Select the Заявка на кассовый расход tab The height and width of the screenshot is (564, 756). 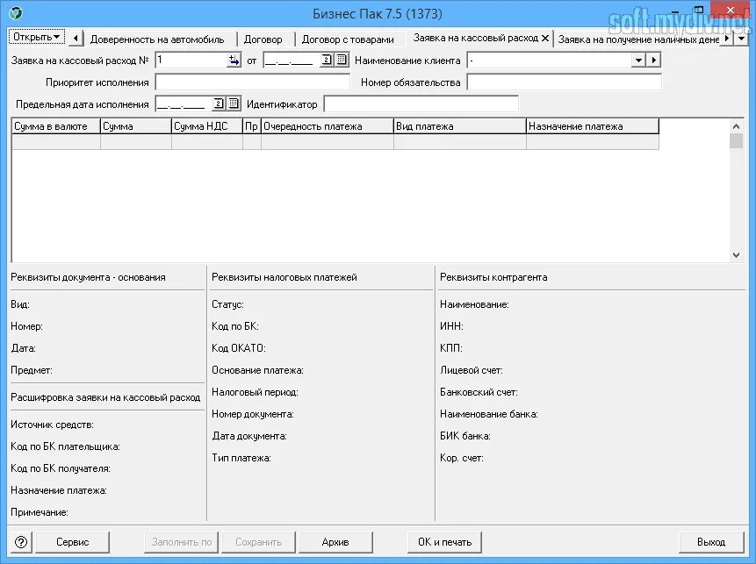pos(475,38)
